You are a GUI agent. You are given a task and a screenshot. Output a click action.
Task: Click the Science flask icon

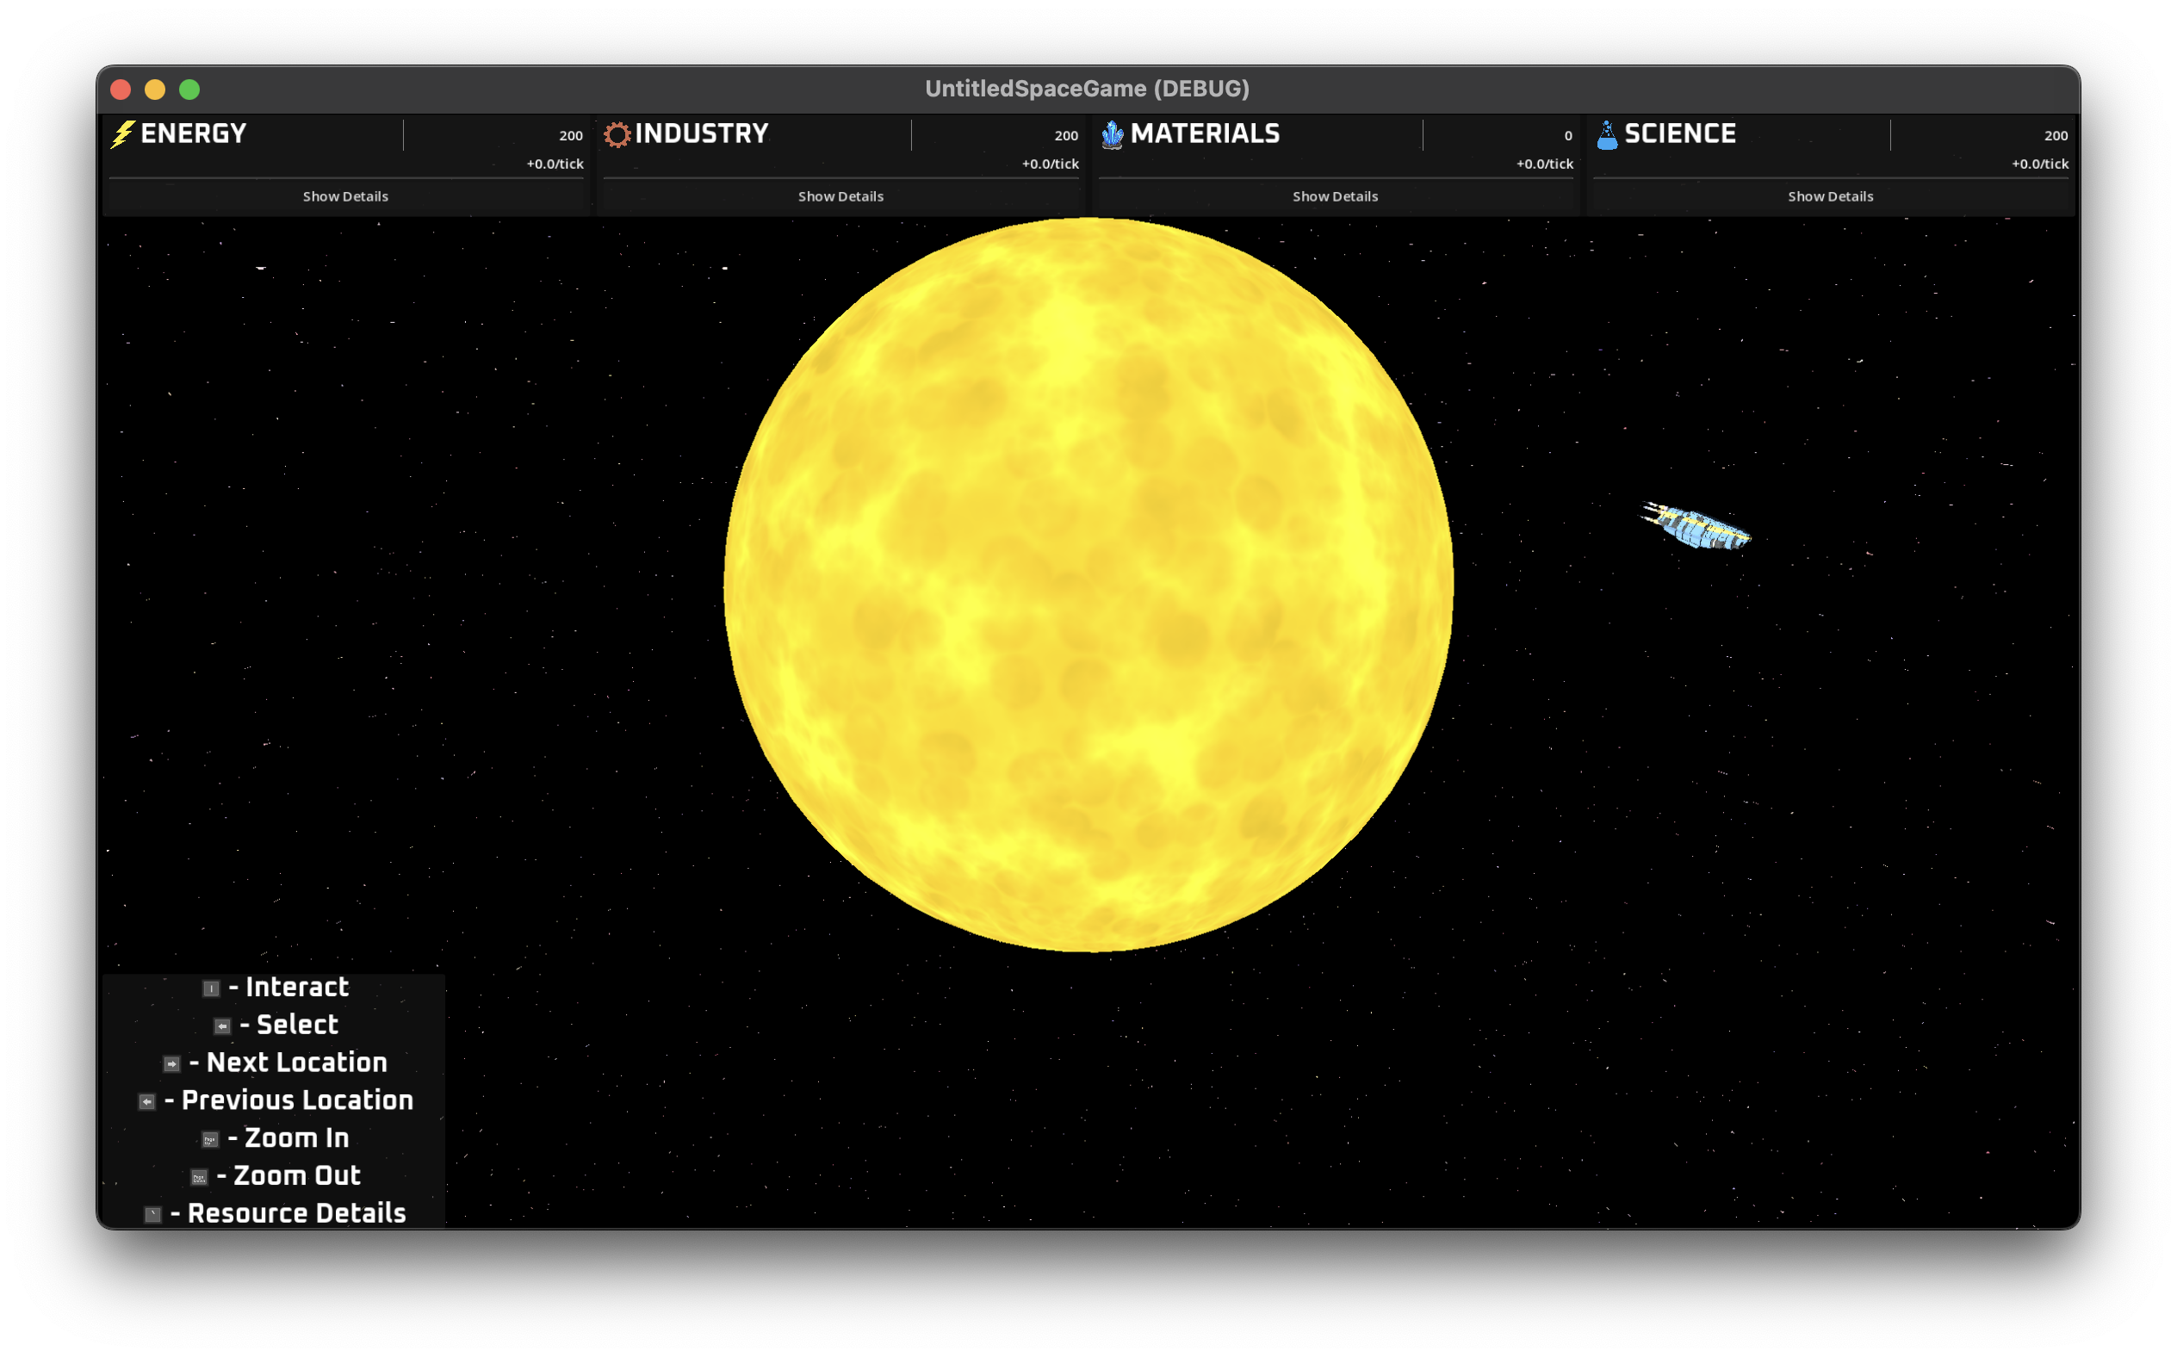(1606, 136)
